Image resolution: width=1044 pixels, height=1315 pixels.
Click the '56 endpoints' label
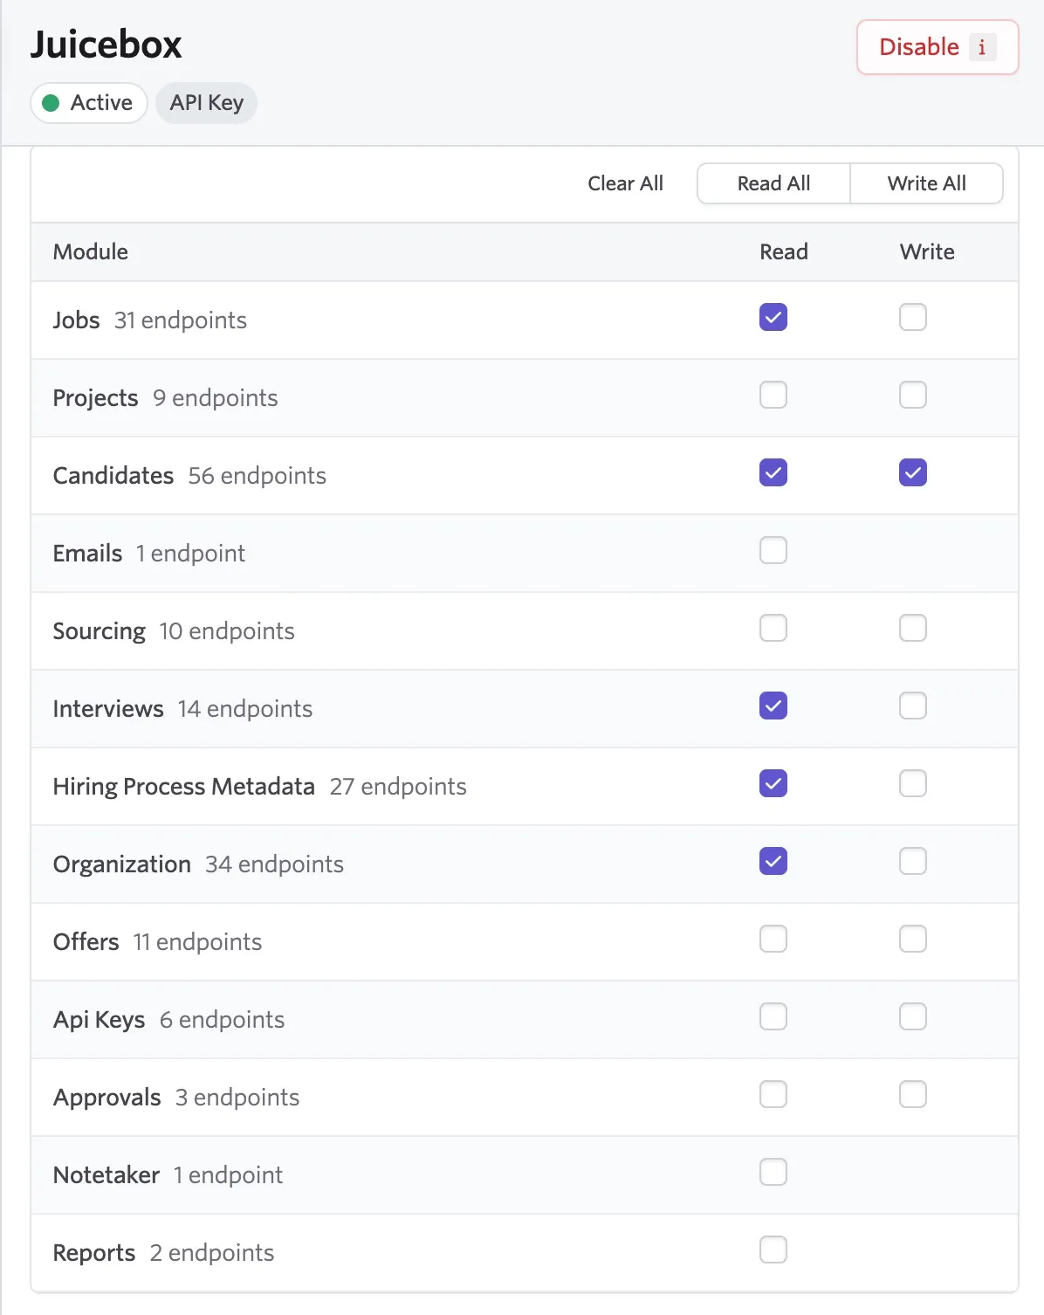(x=258, y=476)
